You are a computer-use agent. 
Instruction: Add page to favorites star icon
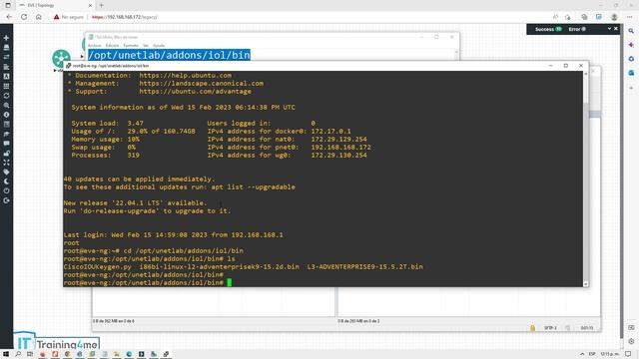[x=568, y=17]
